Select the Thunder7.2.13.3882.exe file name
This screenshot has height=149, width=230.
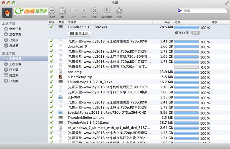pyautogui.click(x=87, y=27)
